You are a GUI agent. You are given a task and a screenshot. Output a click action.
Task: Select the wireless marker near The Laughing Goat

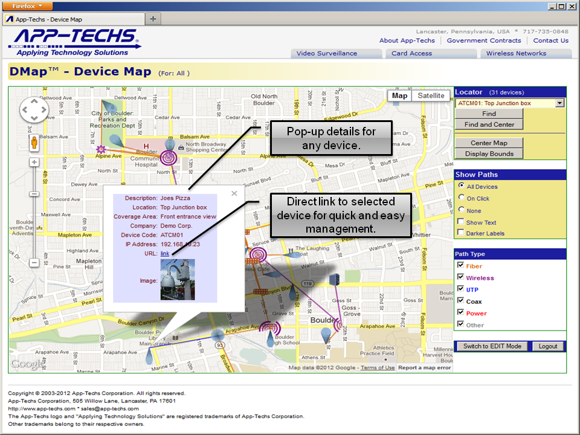[x=258, y=255]
